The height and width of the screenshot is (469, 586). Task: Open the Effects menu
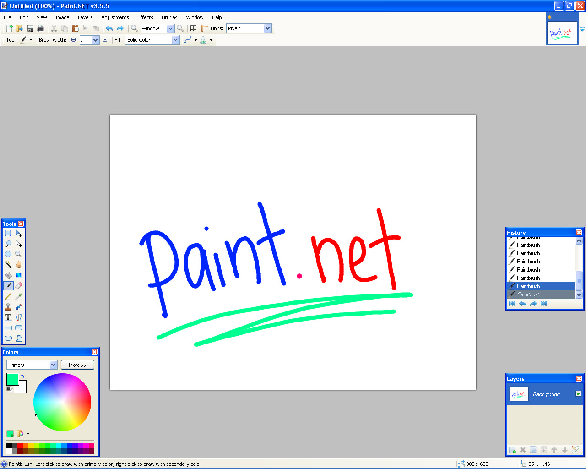click(x=145, y=17)
